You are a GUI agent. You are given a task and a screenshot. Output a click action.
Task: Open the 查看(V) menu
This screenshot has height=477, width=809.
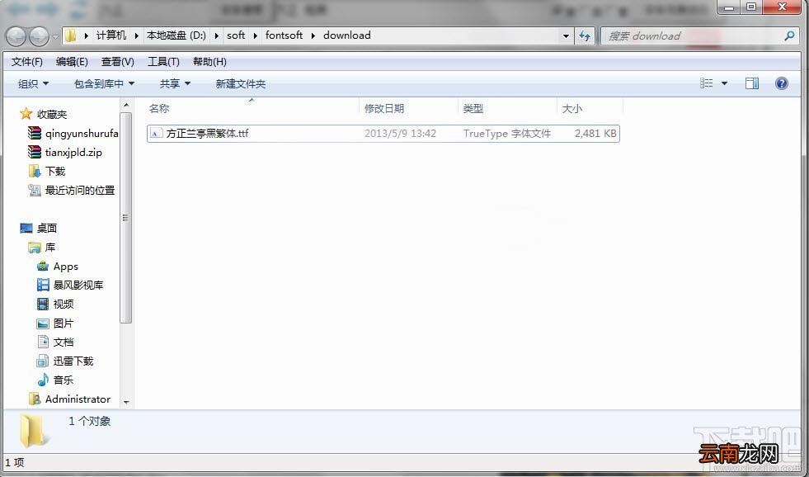tap(118, 62)
